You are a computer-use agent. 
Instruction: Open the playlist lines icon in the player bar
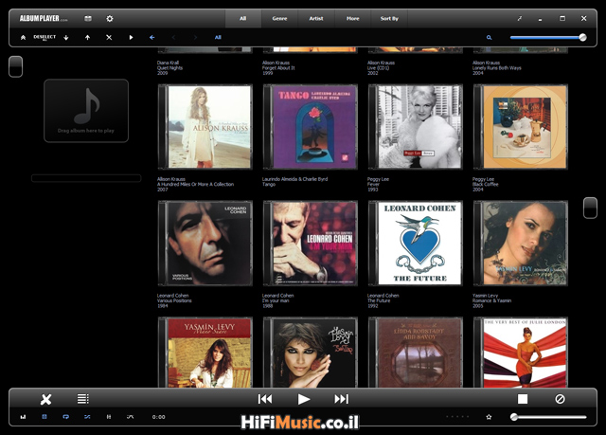pos(82,399)
